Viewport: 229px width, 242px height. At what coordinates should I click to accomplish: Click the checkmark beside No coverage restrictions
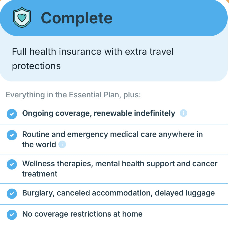[12, 215]
